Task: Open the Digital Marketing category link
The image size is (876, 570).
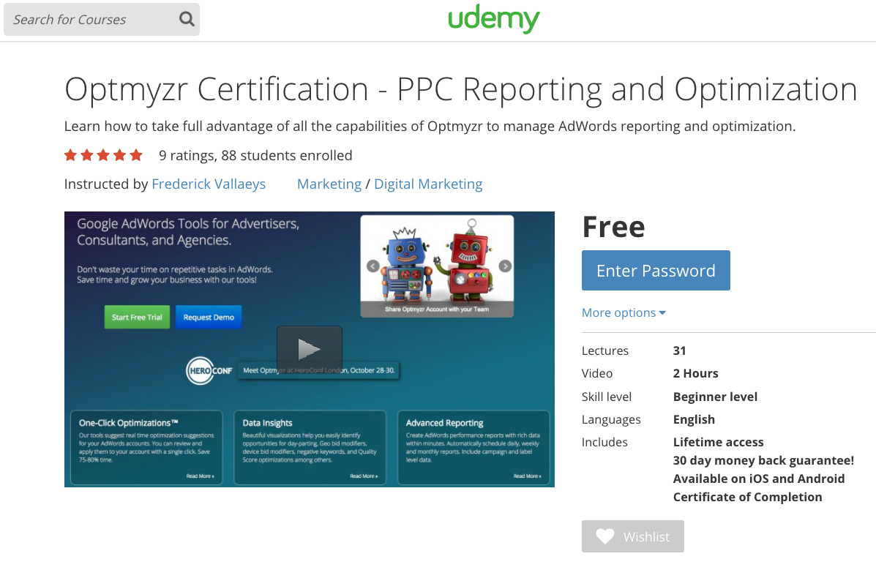Action: (428, 184)
